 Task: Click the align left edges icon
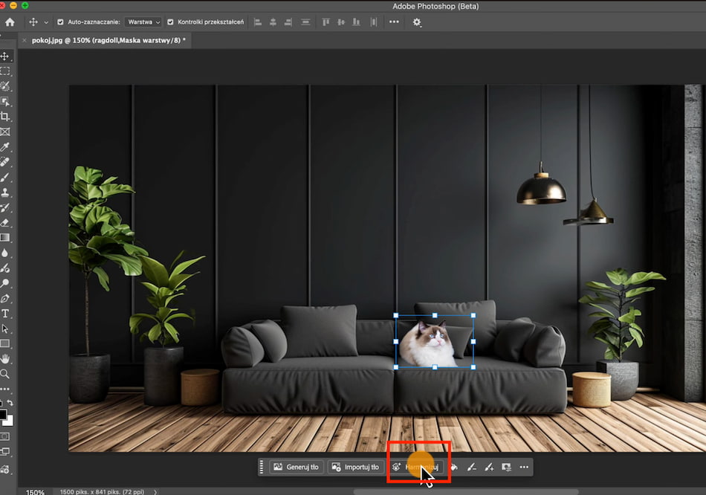pos(257,22)
